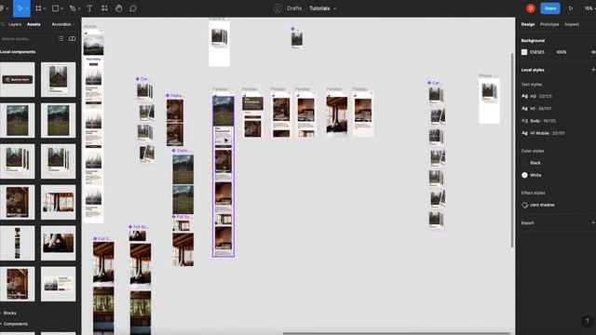Screen dimensions: 596x335
Task: Add an export setting with plus
Action: (x=593, y=223)
